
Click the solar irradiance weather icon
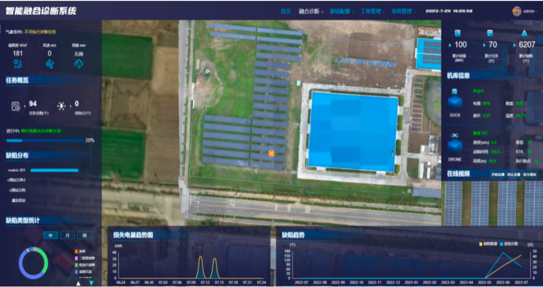(x=18, y=64)
